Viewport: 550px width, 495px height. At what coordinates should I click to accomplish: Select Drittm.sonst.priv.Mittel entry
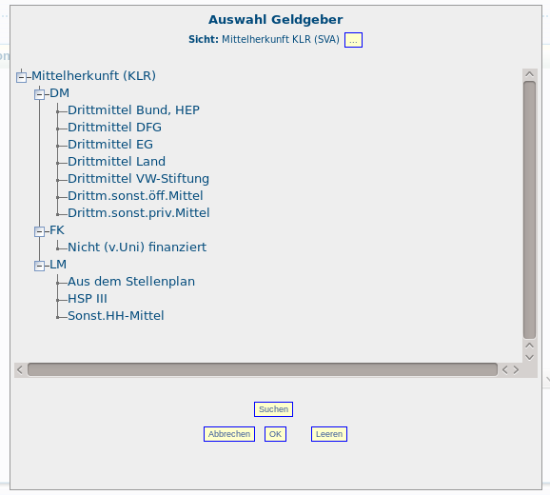(x=139, y=213)
